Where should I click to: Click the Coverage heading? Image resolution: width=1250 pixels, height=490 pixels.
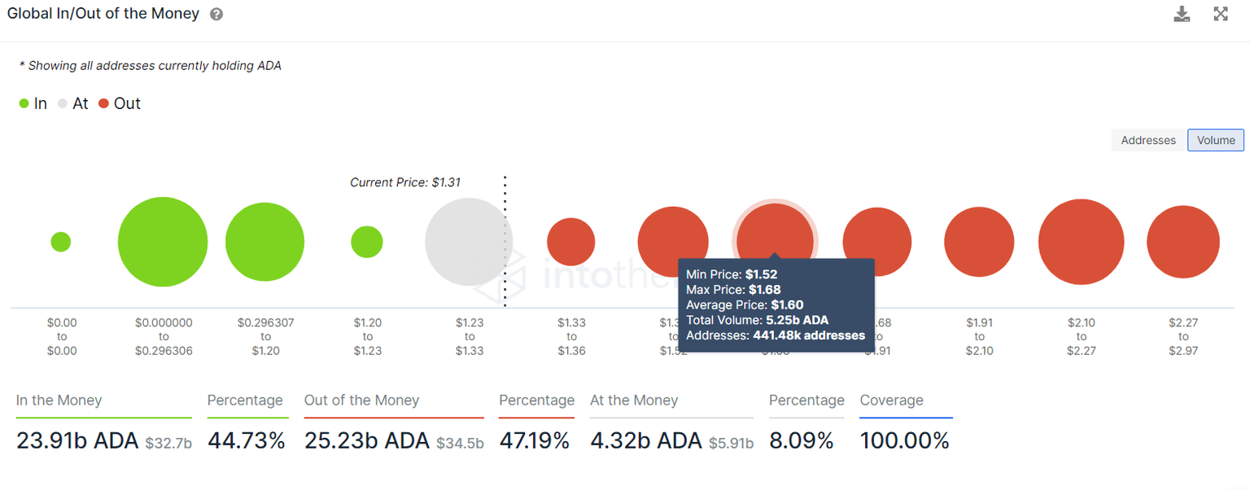click(x=891, y=400)
